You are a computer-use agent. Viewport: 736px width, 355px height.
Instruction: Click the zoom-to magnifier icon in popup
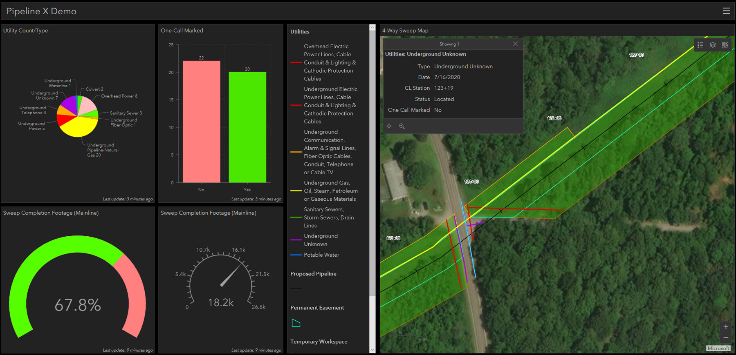tap(402, 126)
